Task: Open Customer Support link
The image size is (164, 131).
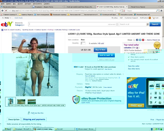Action: (131, 18)
